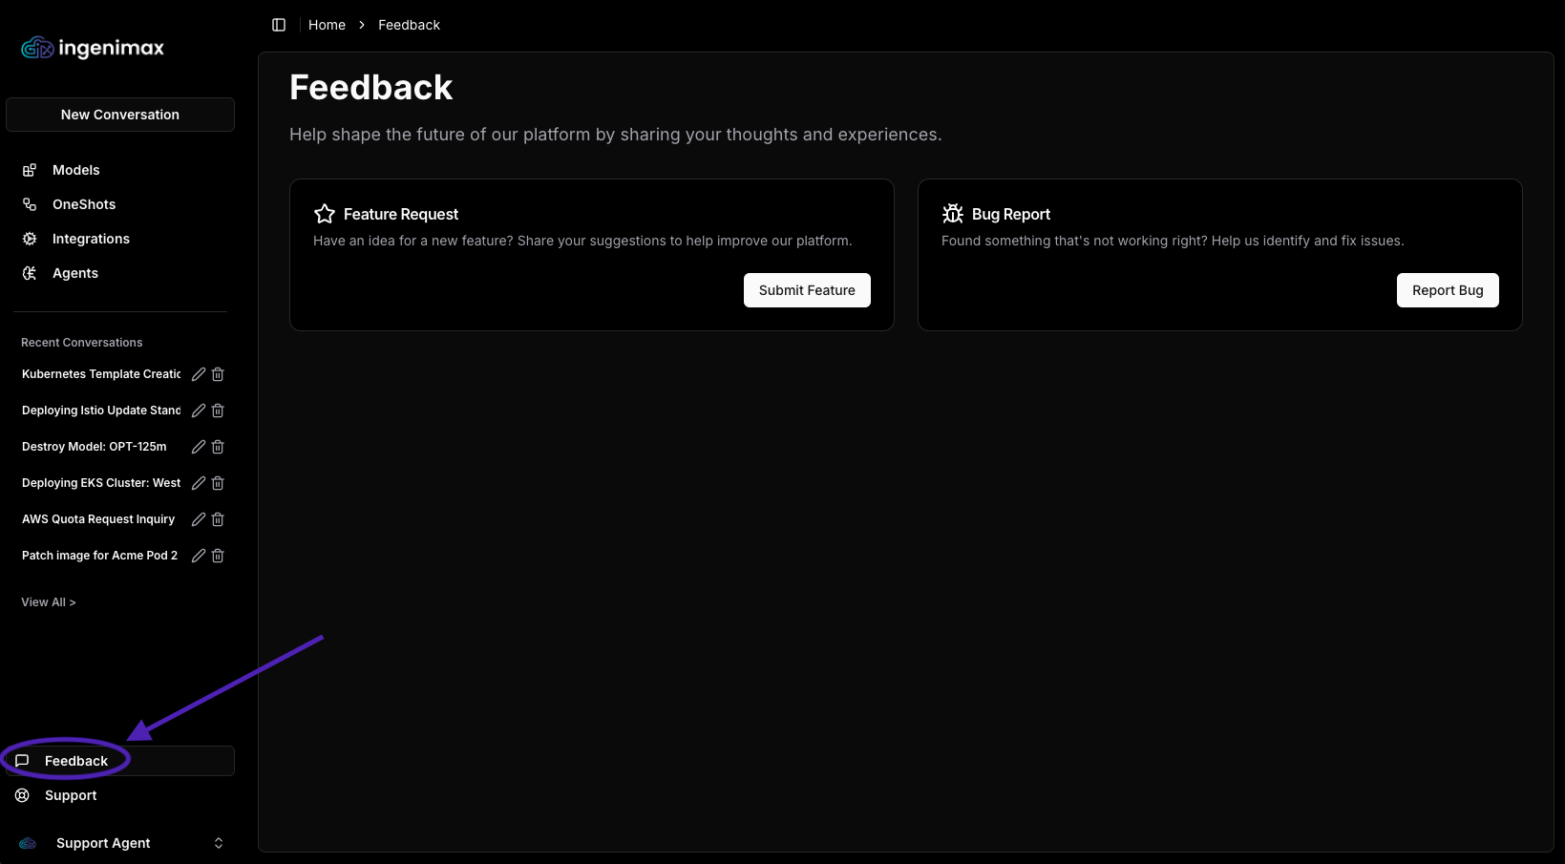Click the Report Bug button
The width and height of the screenshot is (1565, 864).
click(1447, 290)
